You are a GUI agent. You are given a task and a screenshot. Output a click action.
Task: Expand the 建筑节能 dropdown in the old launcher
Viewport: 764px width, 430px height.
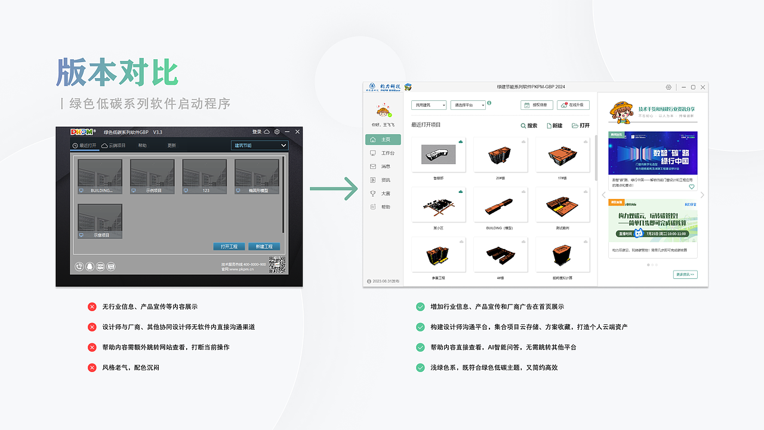click(x=259, y=145)
